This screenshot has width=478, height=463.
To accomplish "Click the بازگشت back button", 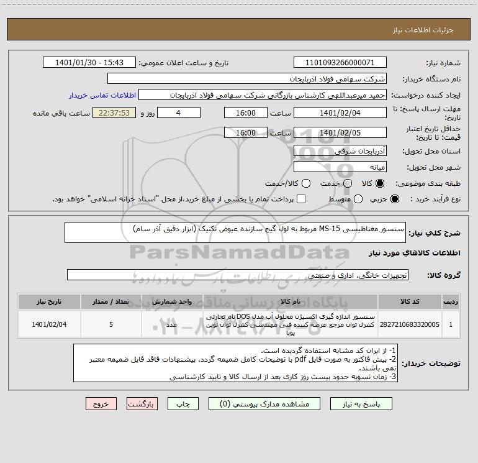I will pyautogui.click(x=142, y=404).
